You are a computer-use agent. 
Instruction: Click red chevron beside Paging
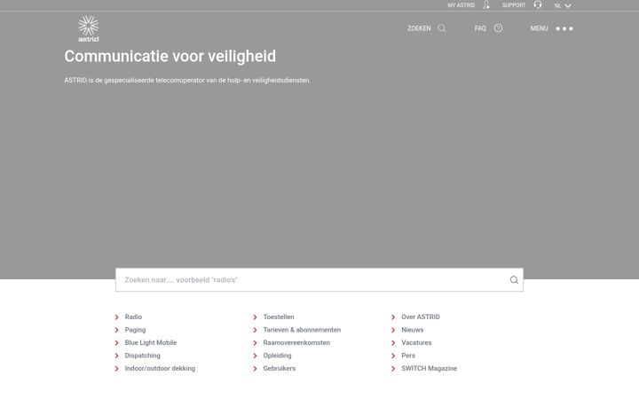[x=116, y=330]
